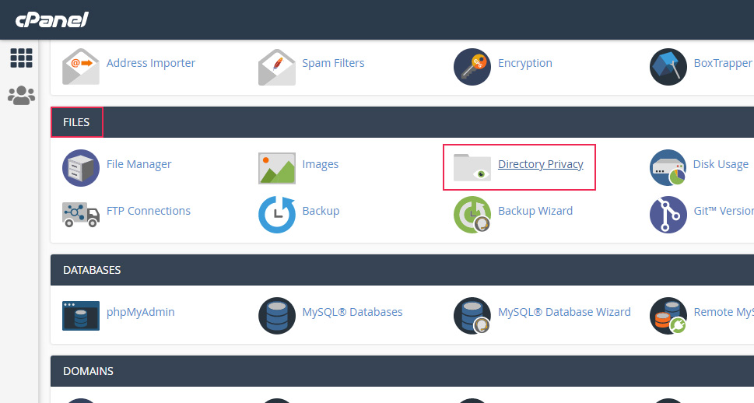The width and height of the screenshot is (754, 403).
Task: Click the phpMyAdmin icon
Action: tap(81, 315)
